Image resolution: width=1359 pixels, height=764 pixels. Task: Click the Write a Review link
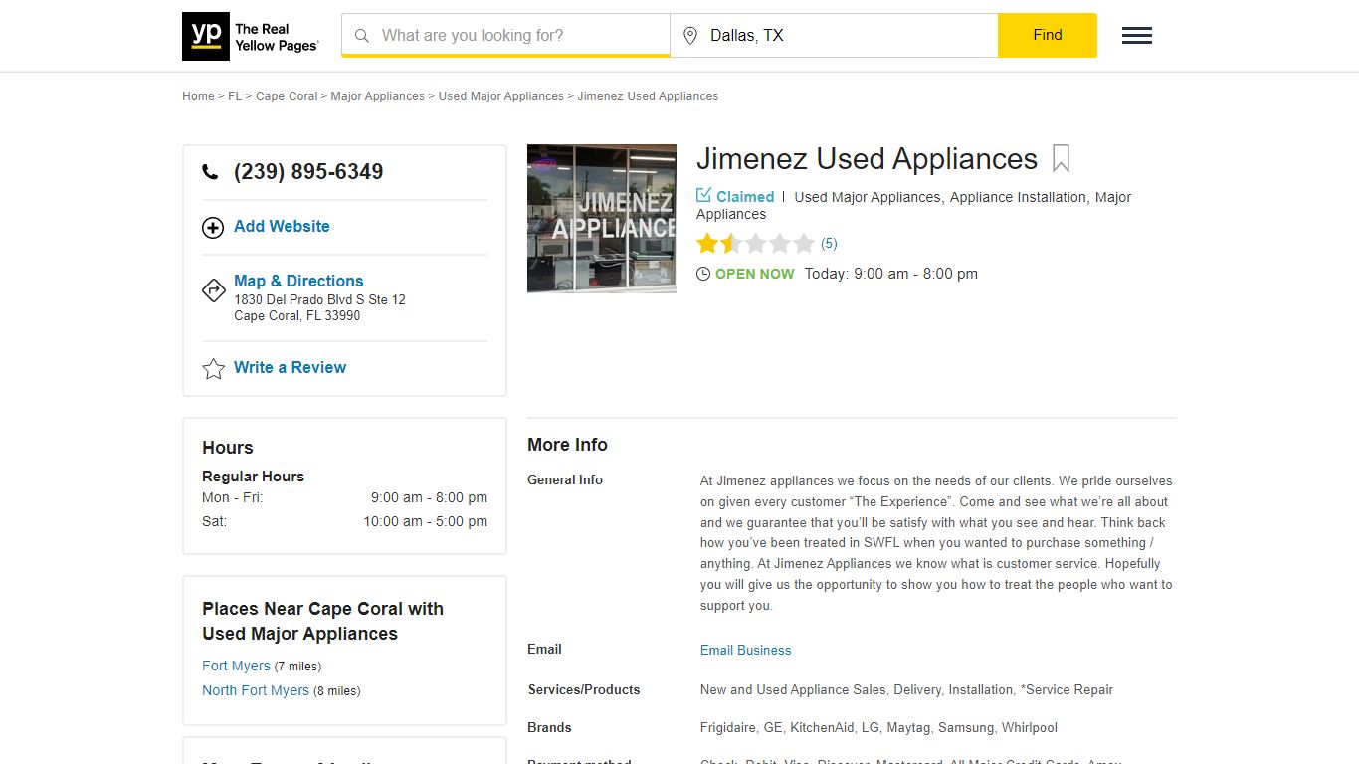pos(290,367)
